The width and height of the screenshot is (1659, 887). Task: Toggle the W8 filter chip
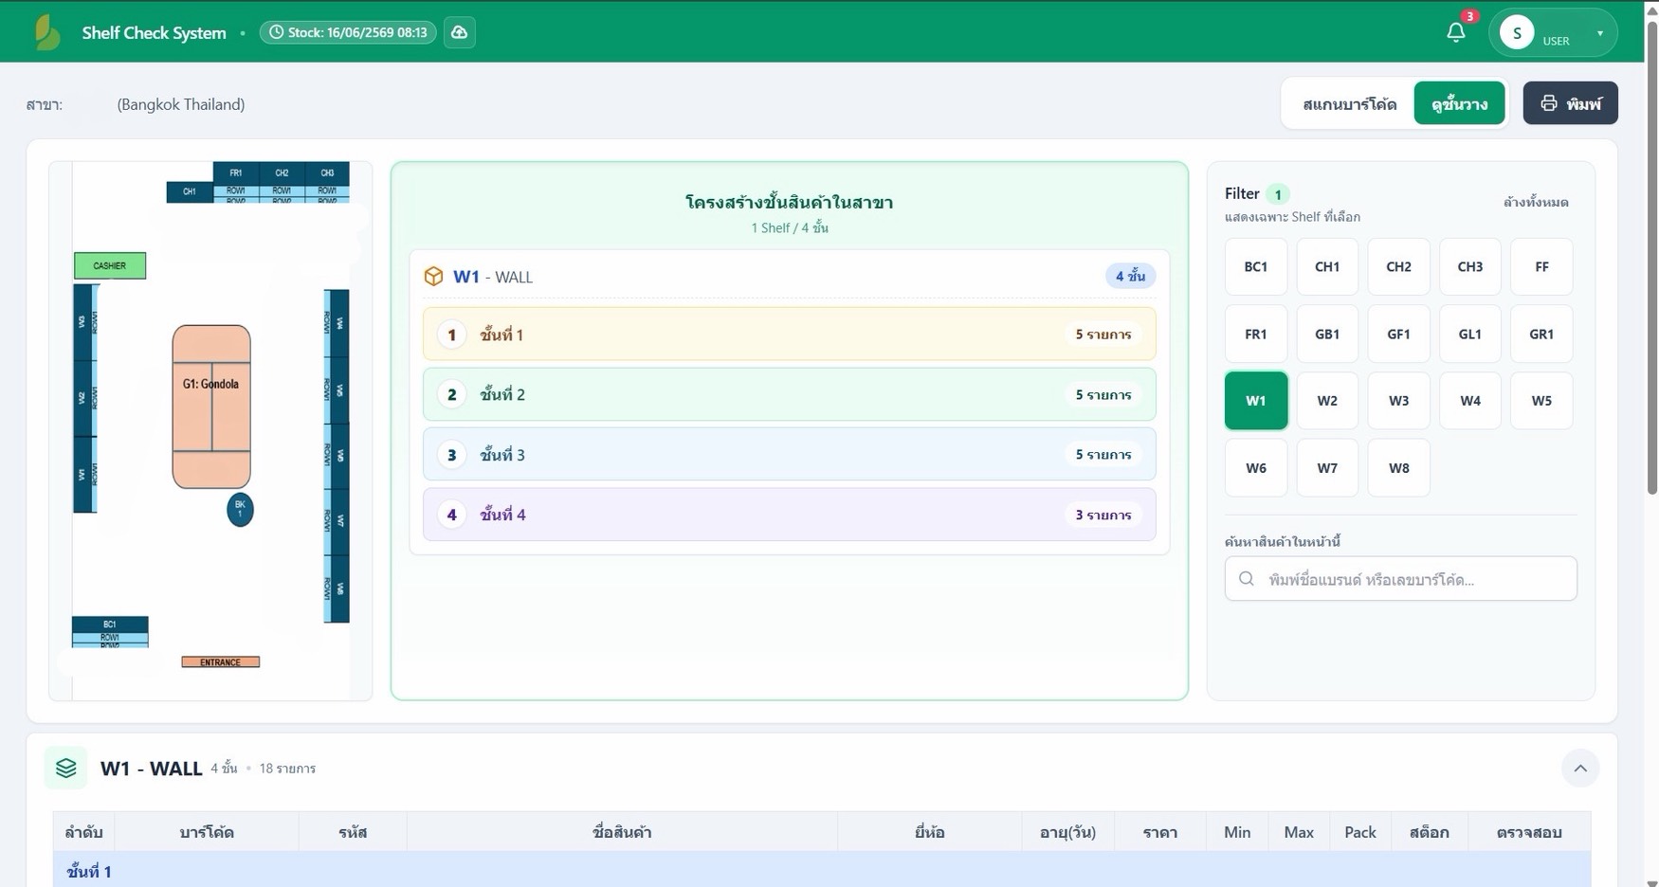(1398, 468)
